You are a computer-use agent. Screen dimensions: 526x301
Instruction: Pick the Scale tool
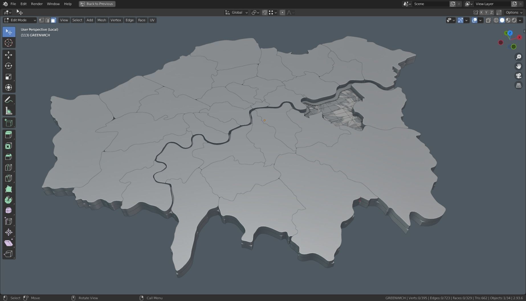9,77
